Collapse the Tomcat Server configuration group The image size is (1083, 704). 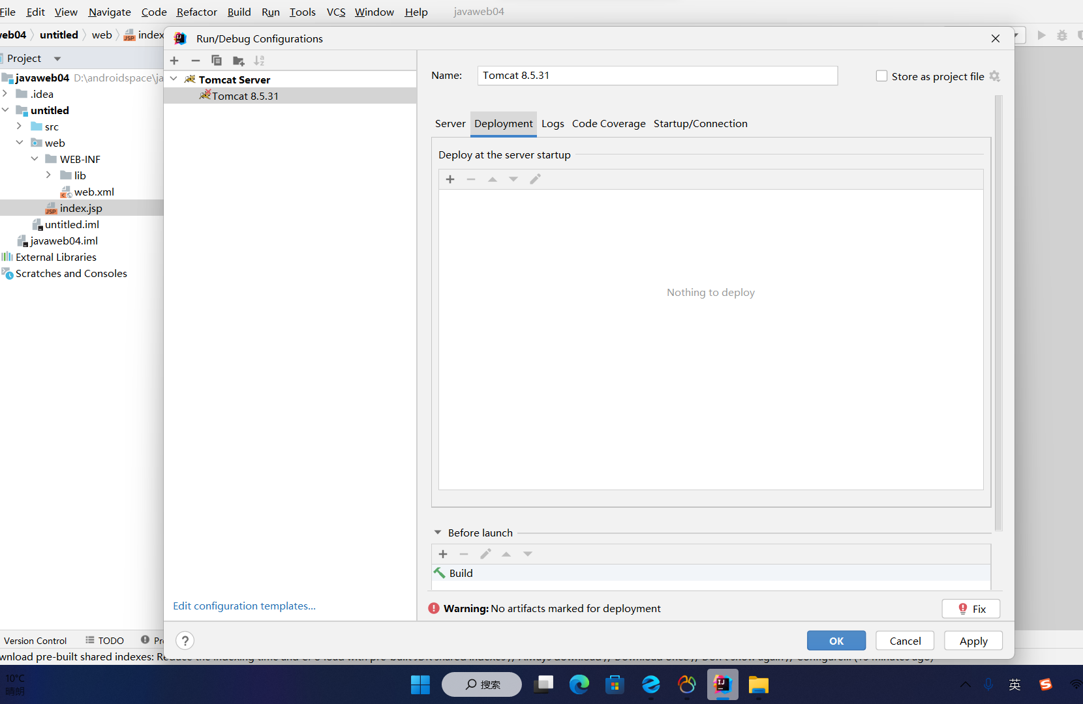point(174,79)
